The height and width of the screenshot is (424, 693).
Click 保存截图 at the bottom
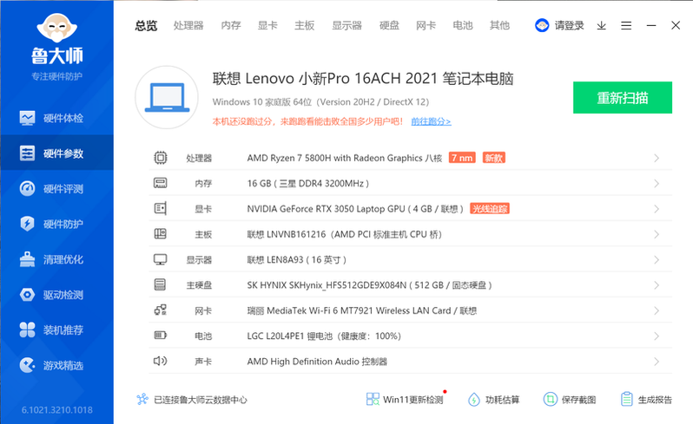click(570, 400)
